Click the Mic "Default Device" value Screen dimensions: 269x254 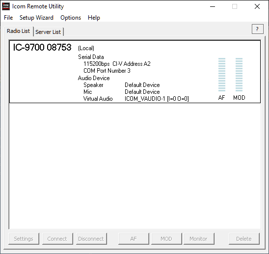pos(142,92)
